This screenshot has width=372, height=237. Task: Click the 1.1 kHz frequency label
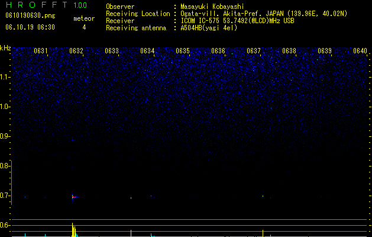click(5, 77)
